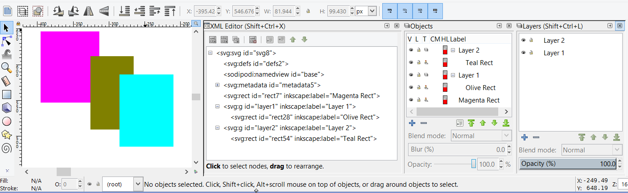This screenshot has width=628, height=193.
Task: Select the rect54 Teal Rect XML node
Action: pos(303,139)
